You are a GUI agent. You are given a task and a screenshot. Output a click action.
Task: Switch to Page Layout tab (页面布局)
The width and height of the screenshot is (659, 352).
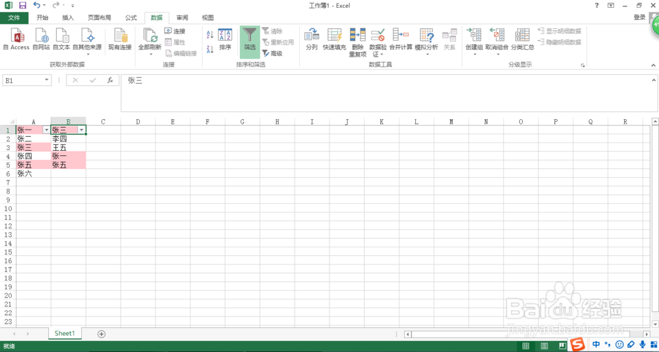pyautogui.click(x=100, y=18)
